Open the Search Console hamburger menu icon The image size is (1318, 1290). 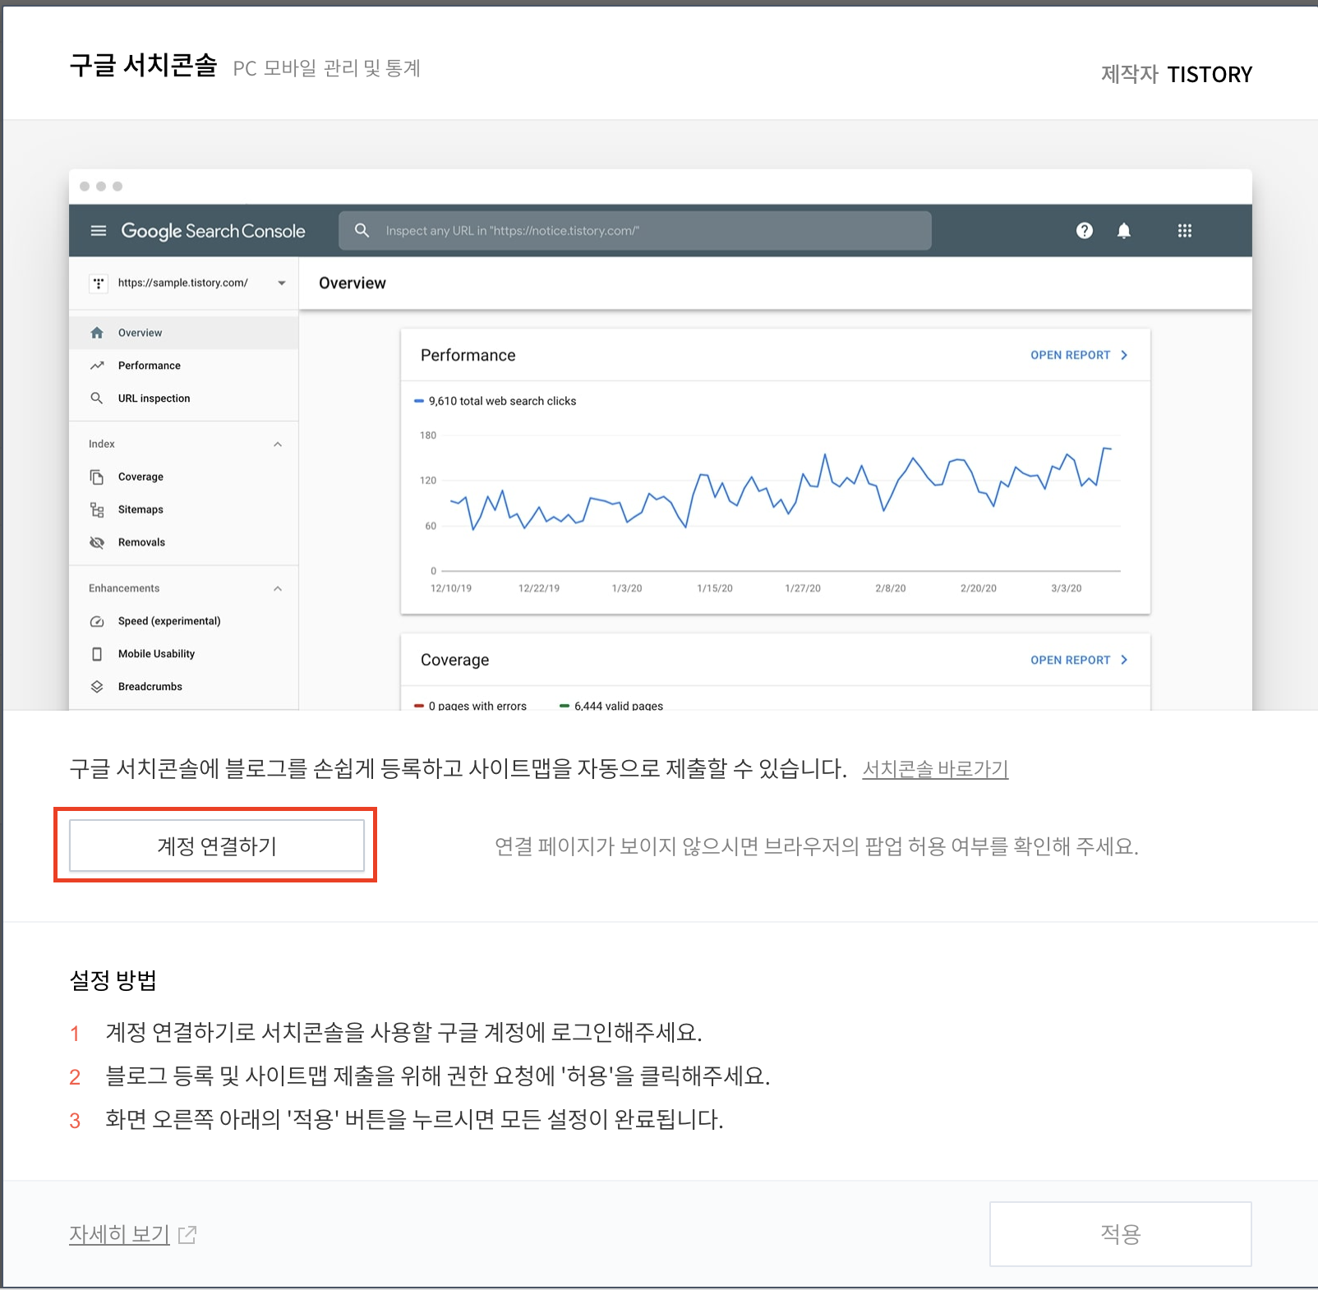pos(99,231)
